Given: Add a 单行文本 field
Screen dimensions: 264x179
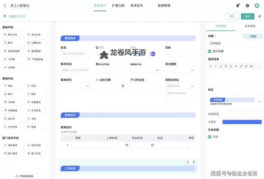Looking at the screenshot, I should tap(13, 35).
